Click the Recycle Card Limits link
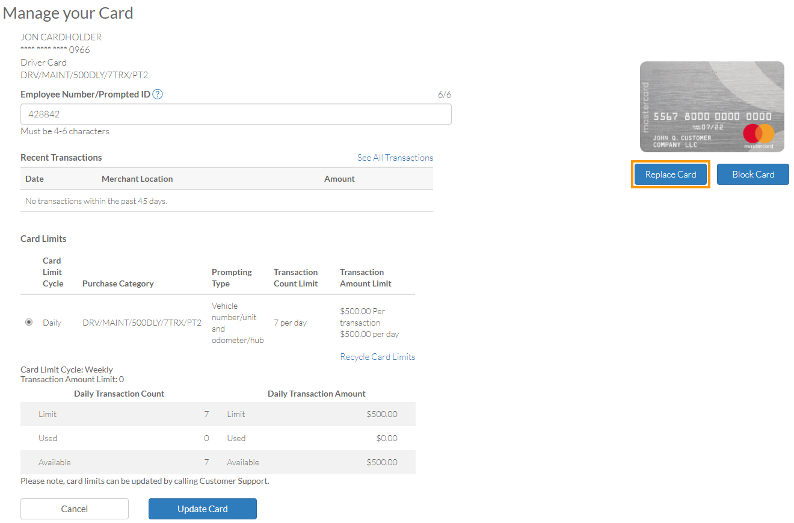The height and width of the screenshot is (523, 794). 378,356
